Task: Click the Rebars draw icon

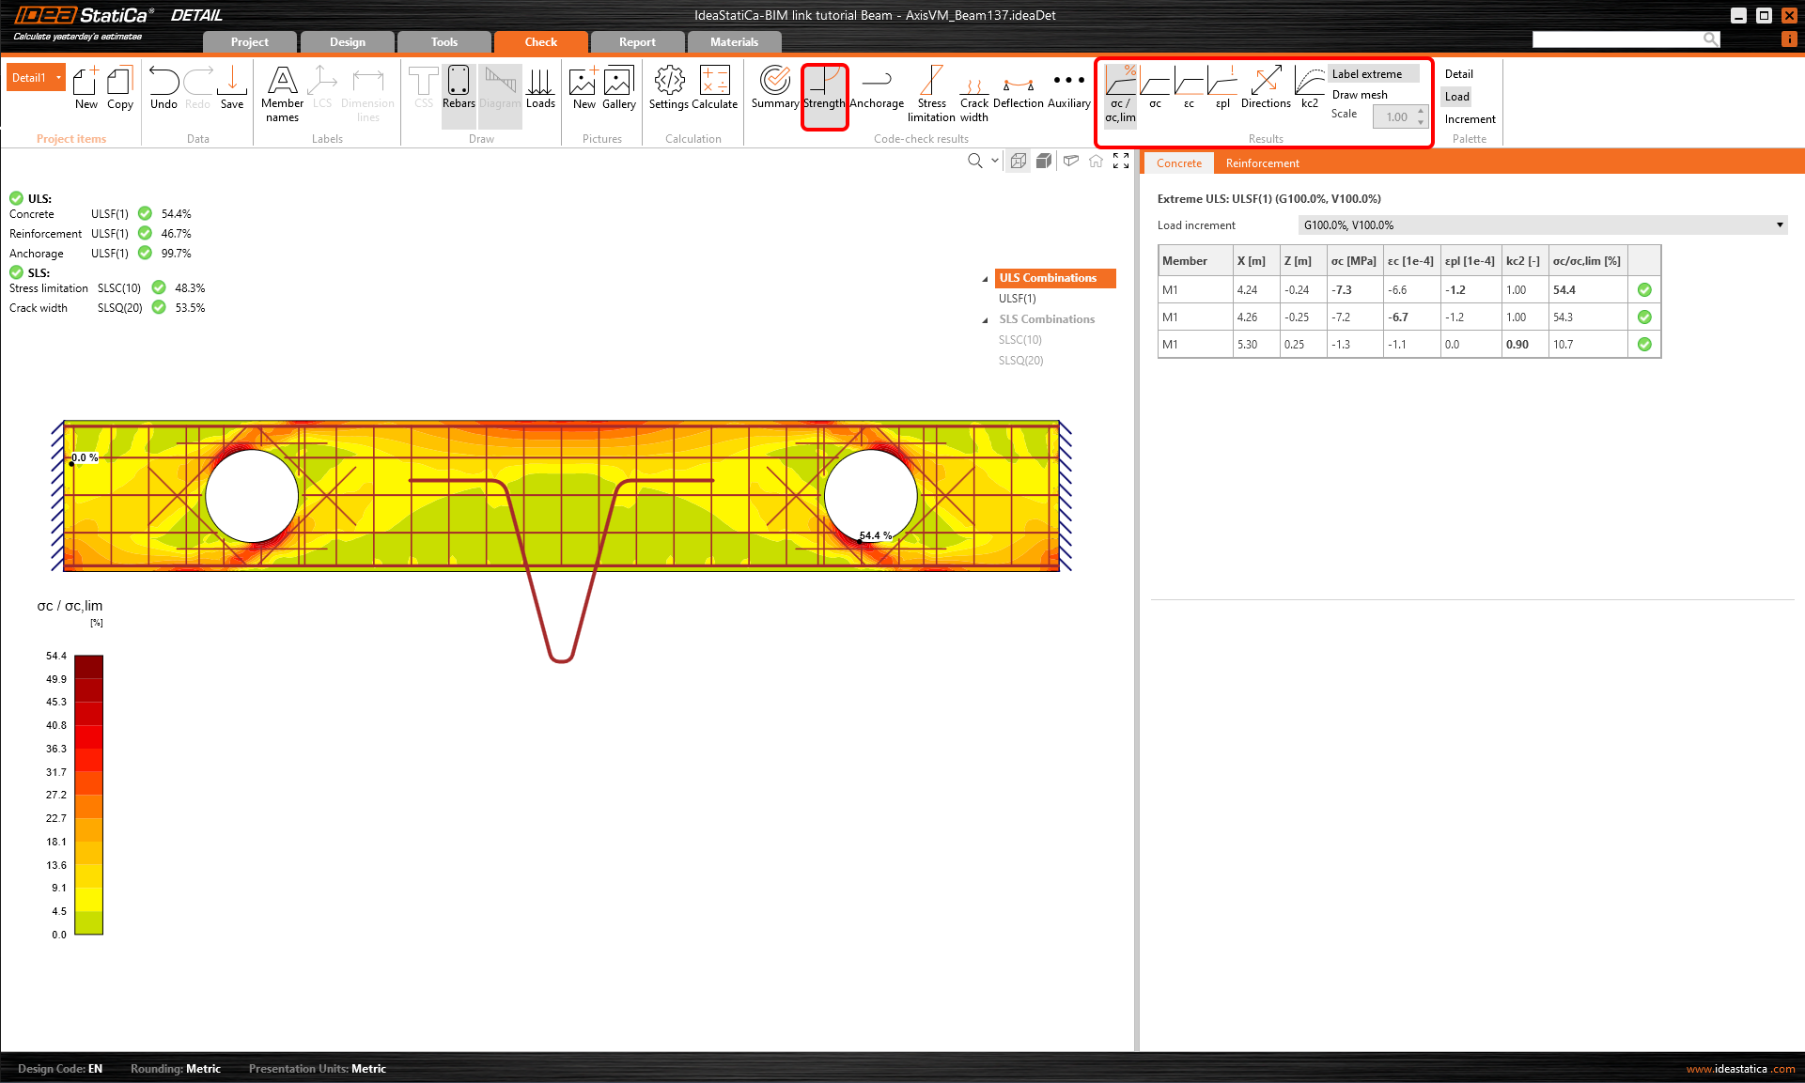Action: pos(459,88)
